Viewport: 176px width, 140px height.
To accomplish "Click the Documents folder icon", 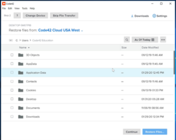I will point(21,108).
